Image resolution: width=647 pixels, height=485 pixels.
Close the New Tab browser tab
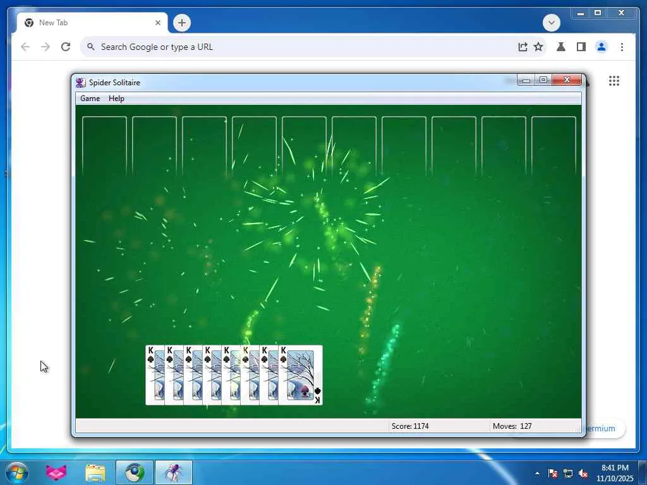(x=157, y=23)
